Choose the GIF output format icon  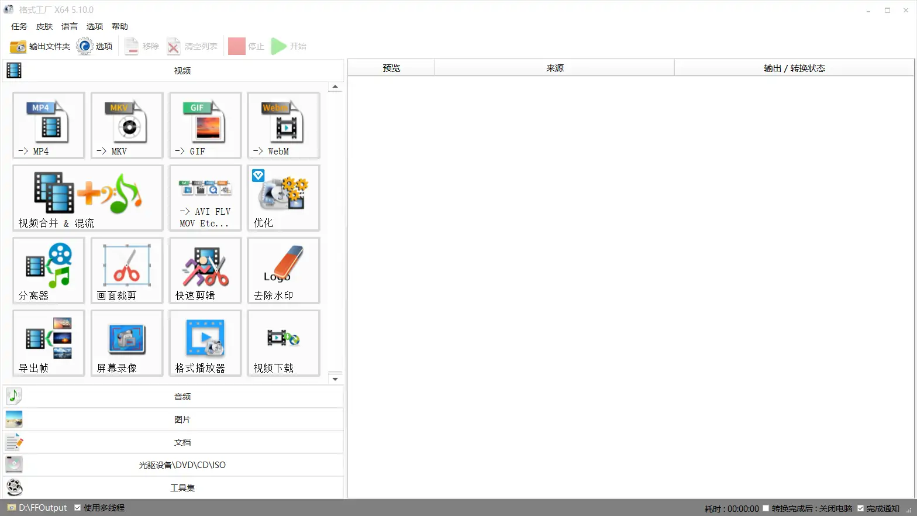click(x=205, y=125)
